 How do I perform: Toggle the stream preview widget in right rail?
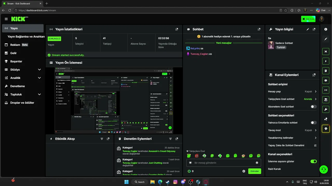tap(326, 51)
